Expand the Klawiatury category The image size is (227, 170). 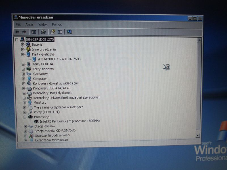click(23, 74)
